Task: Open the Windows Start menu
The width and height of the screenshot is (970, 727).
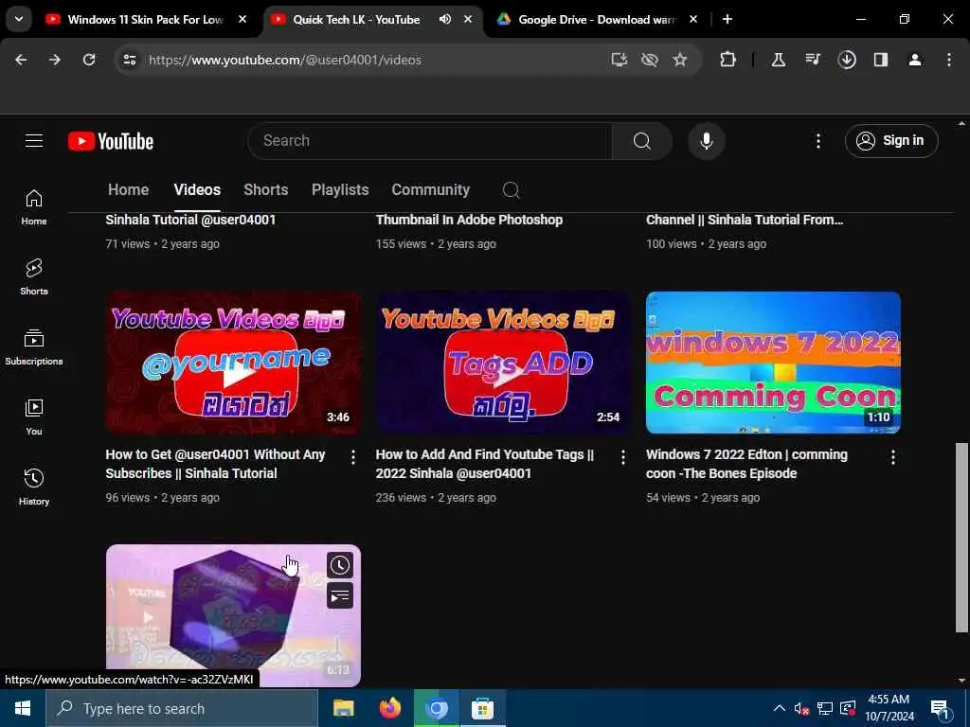Action: click(23, 708)
